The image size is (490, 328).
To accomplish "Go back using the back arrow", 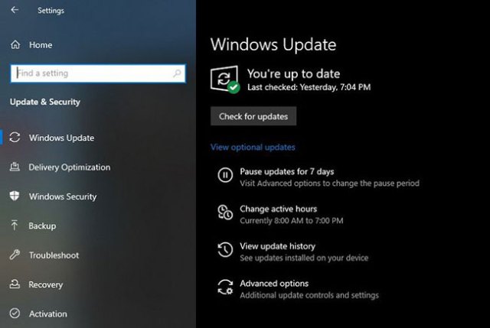I will pyautogui.click(x=15, y=10).
